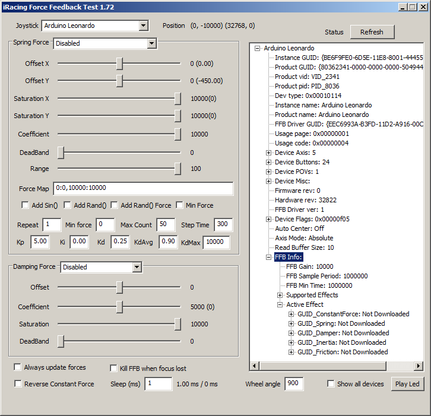Expand the Device Buttons: 24 node
Screen dimensions: 431x416
point(268,163)
